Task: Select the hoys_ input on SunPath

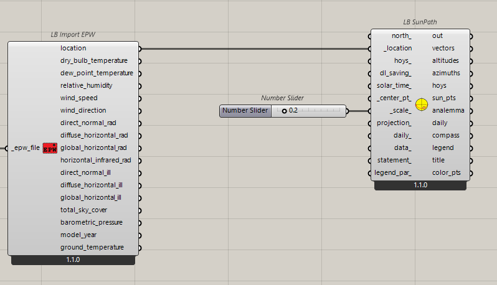Action: coord(402,60)
